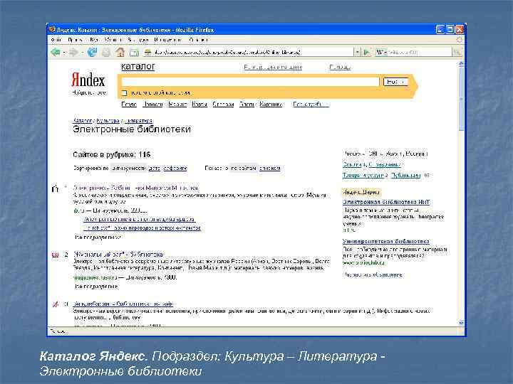Open the Электронная библиотека НиТ ad link

[x=386, y=202]
